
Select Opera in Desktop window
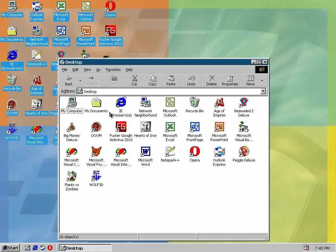click(x=195, y=154)
